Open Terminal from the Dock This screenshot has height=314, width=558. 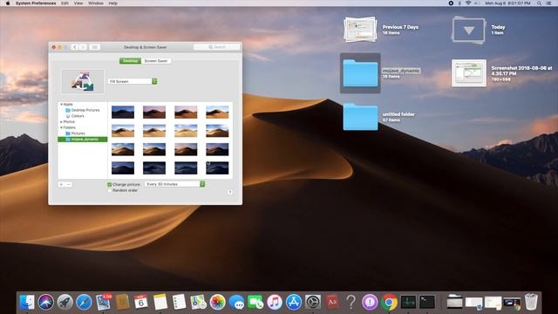[x=427, y=302]
